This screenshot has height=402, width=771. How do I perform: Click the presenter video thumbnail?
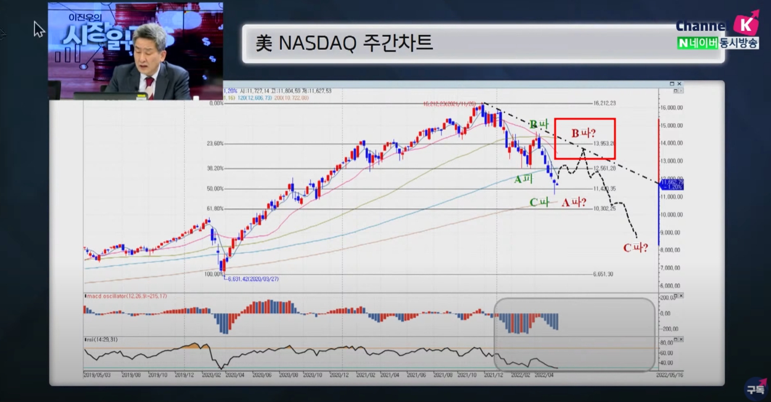point(136,51)
